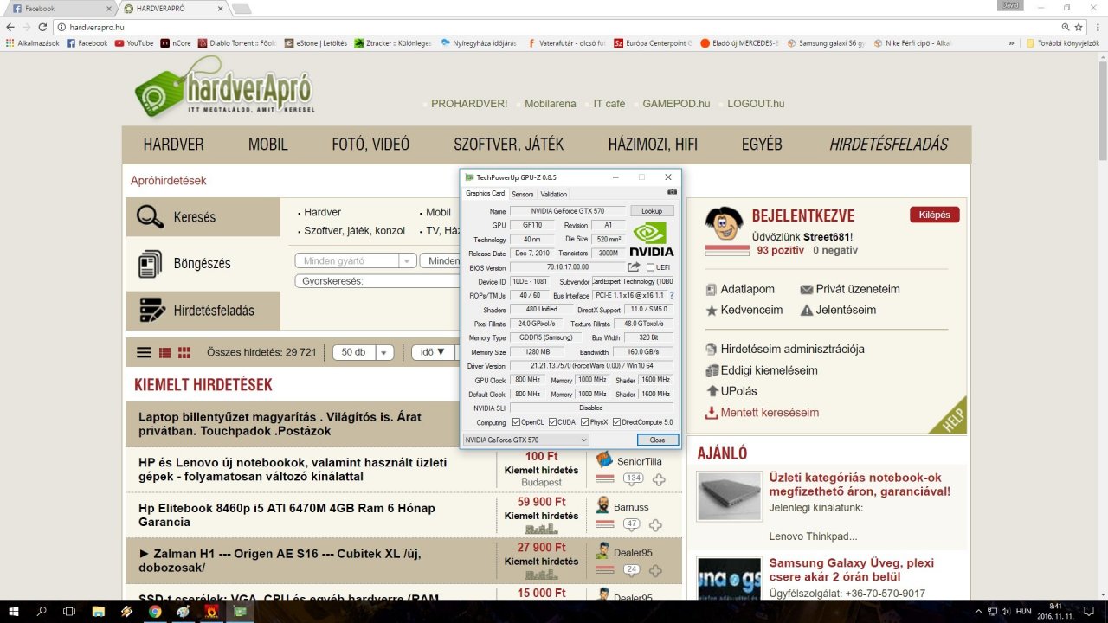Bookmark the page with the star icon
The height and width of the screenshot is (623, 1108).
coord(1079,27)
